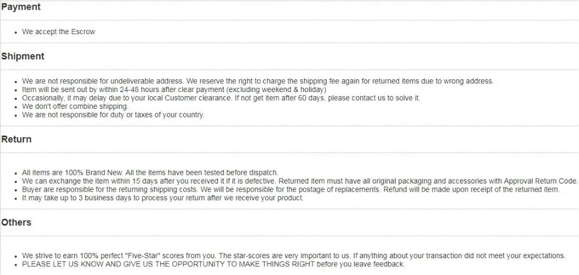Click the Payment section heading
Viewport: 579px width, 275px height.
21,8
